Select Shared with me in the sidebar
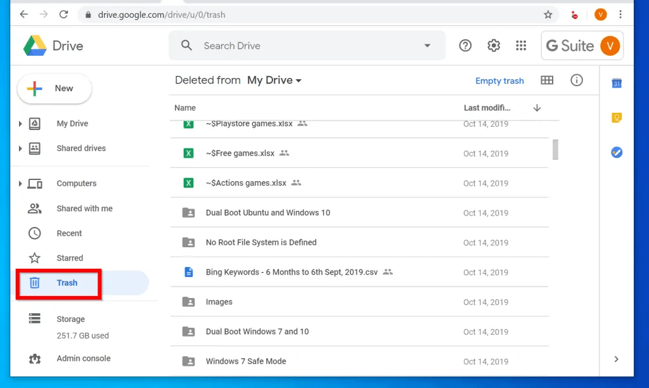Viewport: 649px width, 388px height. [x=84, y=208]
